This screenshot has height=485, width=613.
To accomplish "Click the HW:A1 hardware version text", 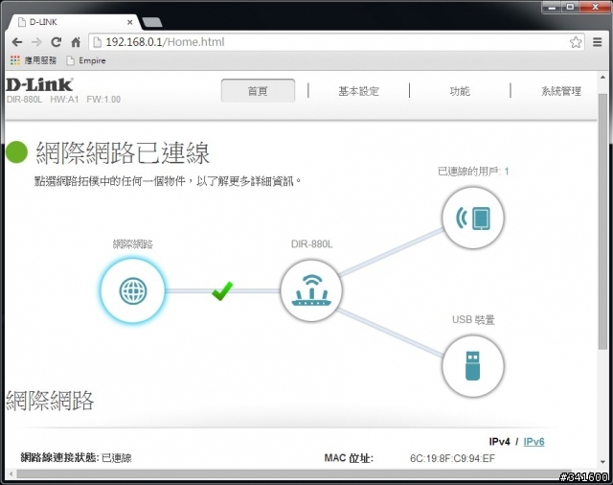I will click(x=64, y=100).
